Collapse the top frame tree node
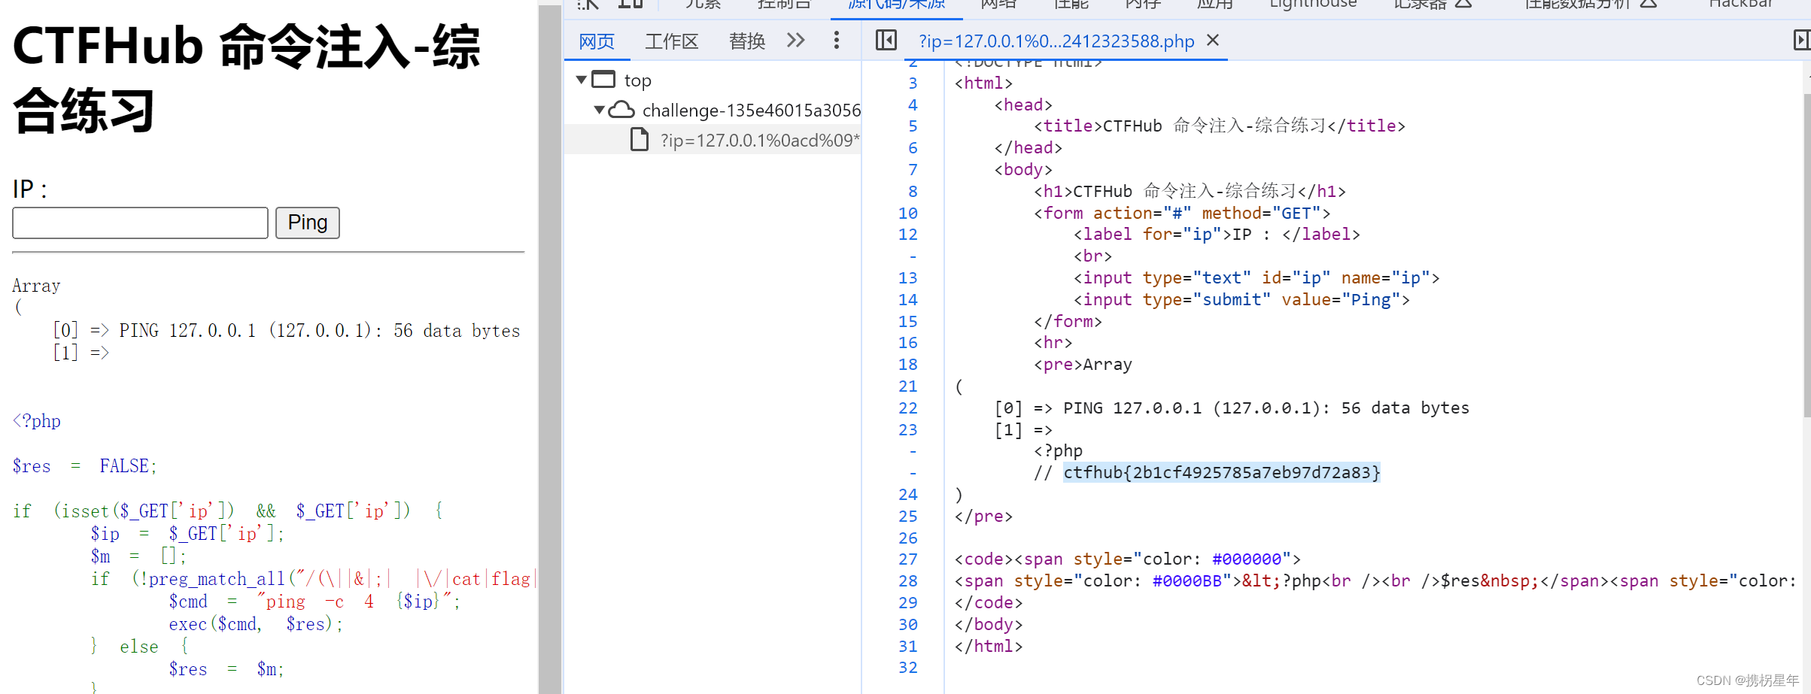Screen dimensions: 1811x694 (x=581, y=80)
